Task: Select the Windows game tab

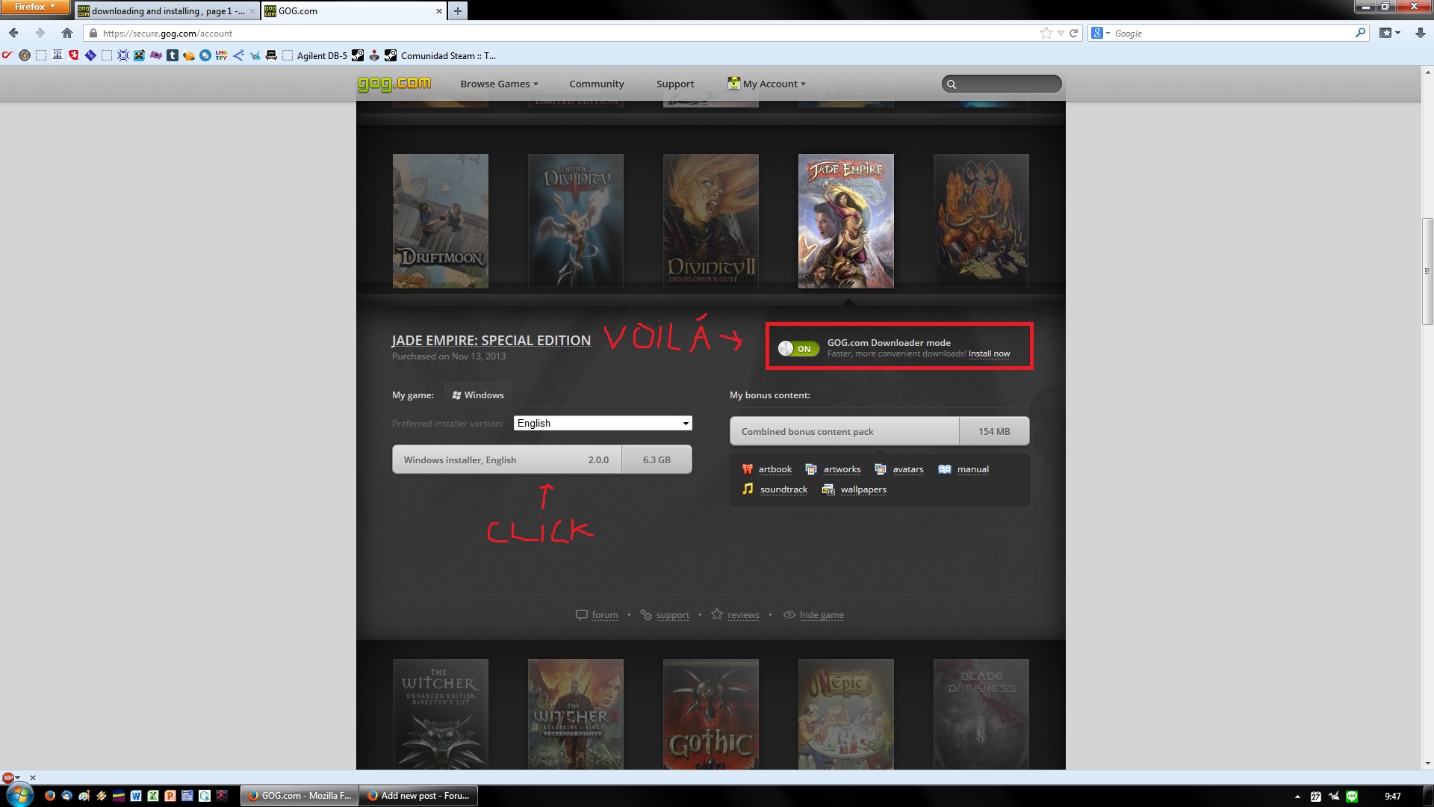Action: click(478, 395)
